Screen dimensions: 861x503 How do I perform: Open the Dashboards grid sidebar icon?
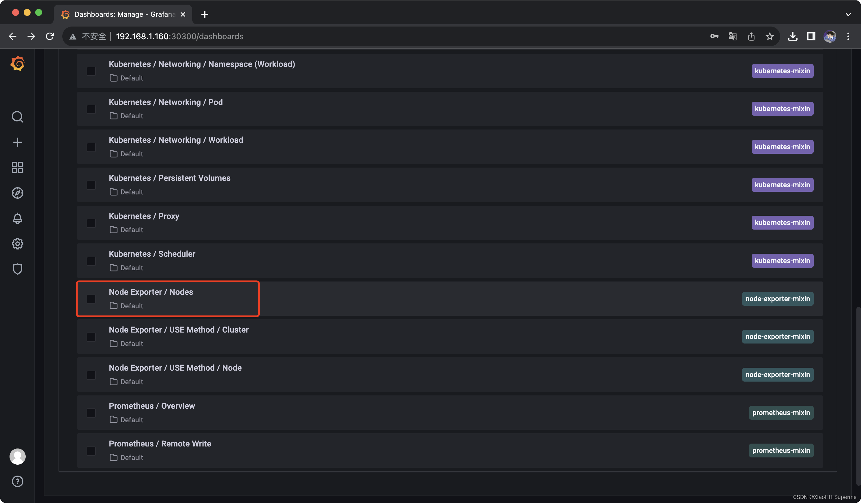(17, 167)
